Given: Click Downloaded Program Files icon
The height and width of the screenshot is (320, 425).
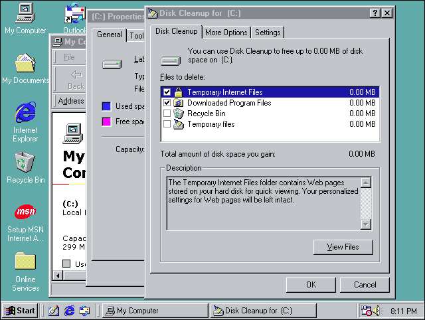Looking at the screenshot, I should pyautogui.click(x=179, y=103).
